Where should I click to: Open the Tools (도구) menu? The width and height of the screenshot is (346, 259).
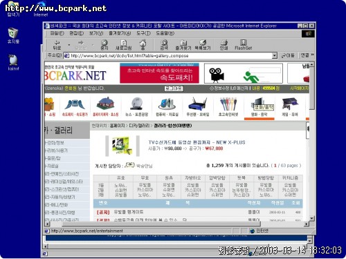click(x=143, y=33)
